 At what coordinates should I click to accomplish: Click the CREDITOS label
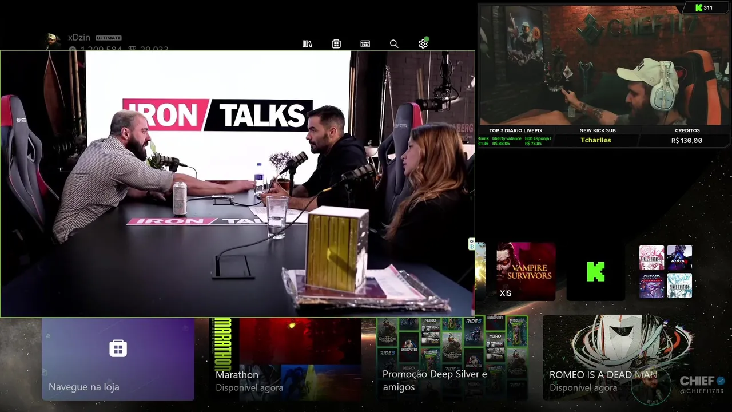687,130
